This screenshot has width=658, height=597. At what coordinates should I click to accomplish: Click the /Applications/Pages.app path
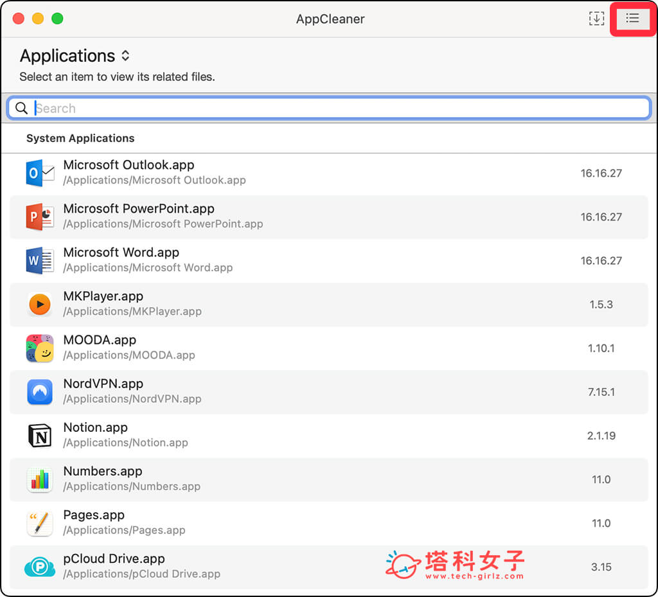tap(124, 530)
